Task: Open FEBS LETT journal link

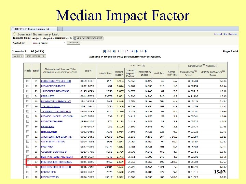Action: (x=47, y=96)
